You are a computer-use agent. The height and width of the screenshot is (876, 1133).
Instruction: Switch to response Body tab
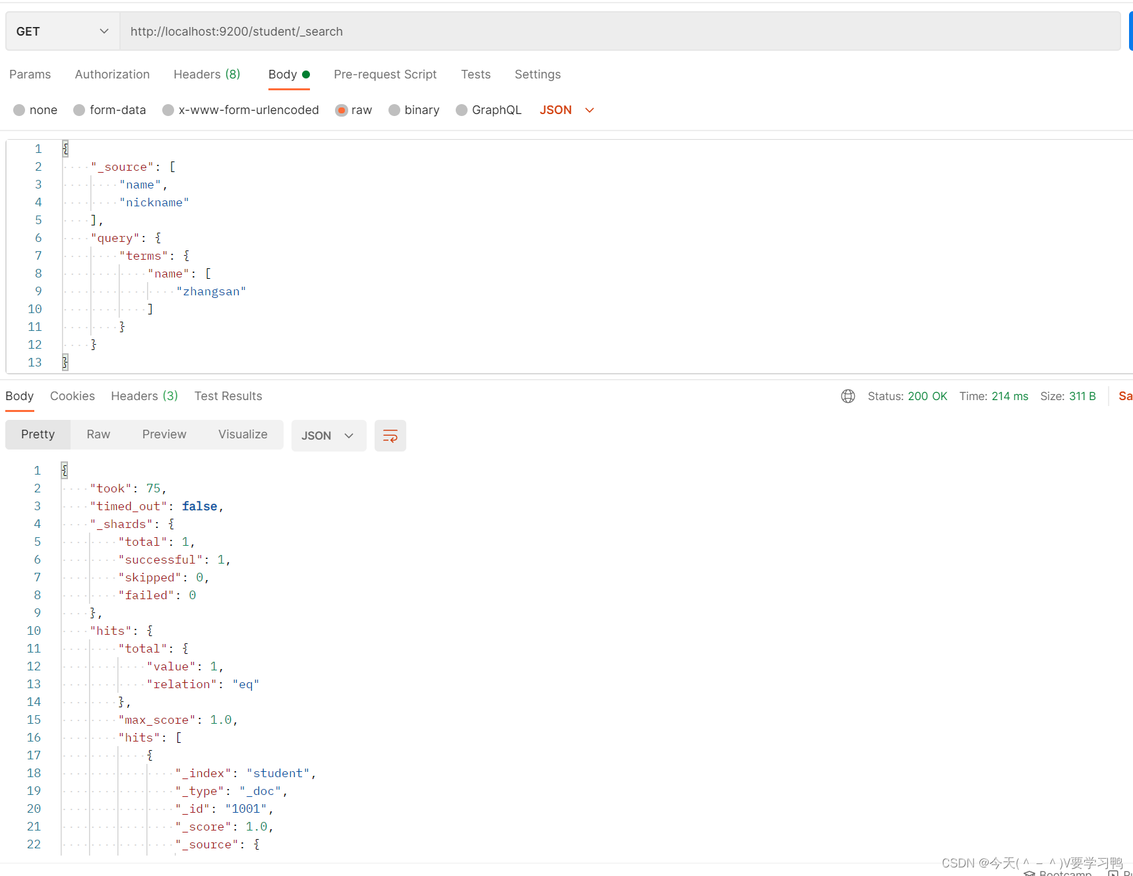click(x=20, y=396)
